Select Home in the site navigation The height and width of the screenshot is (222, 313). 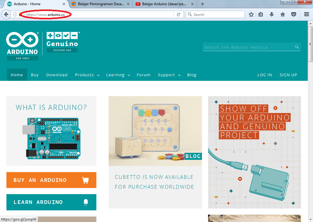pyautogui.click(x=17, y=75)
